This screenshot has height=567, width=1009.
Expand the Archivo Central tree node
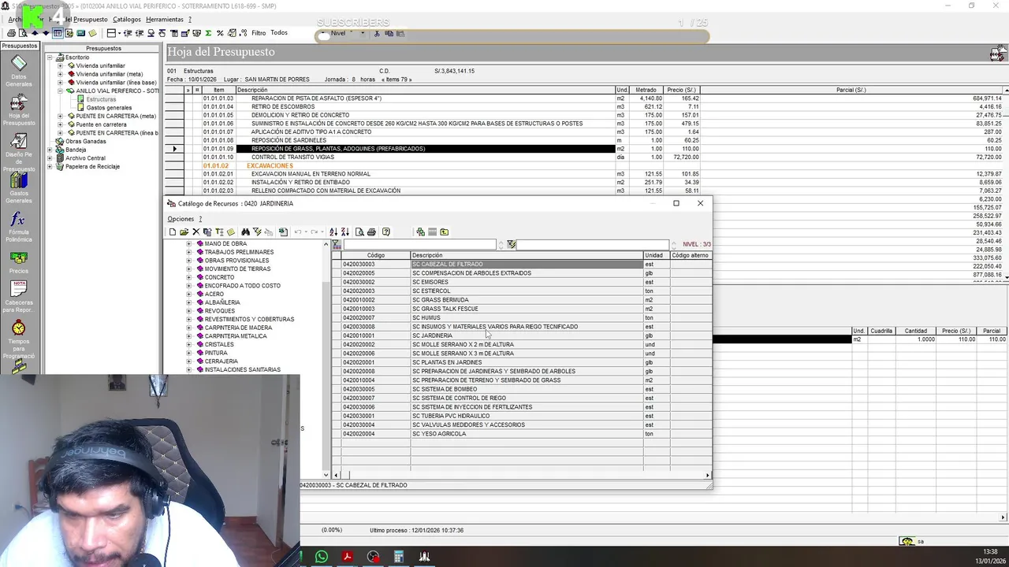[50, 158]
